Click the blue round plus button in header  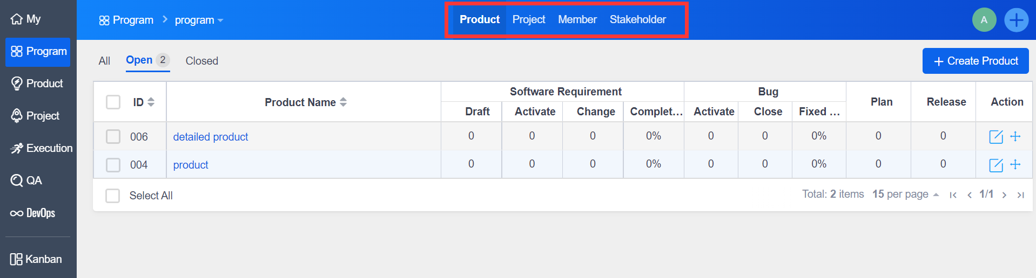click(x=1016, y=20)
